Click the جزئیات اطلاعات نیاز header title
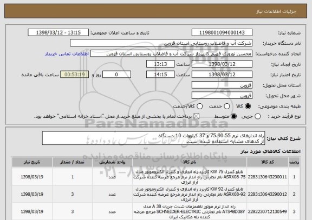 click(x=276, y=11)
